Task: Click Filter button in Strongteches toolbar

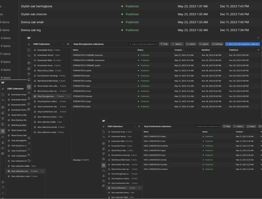Action: 164,44
